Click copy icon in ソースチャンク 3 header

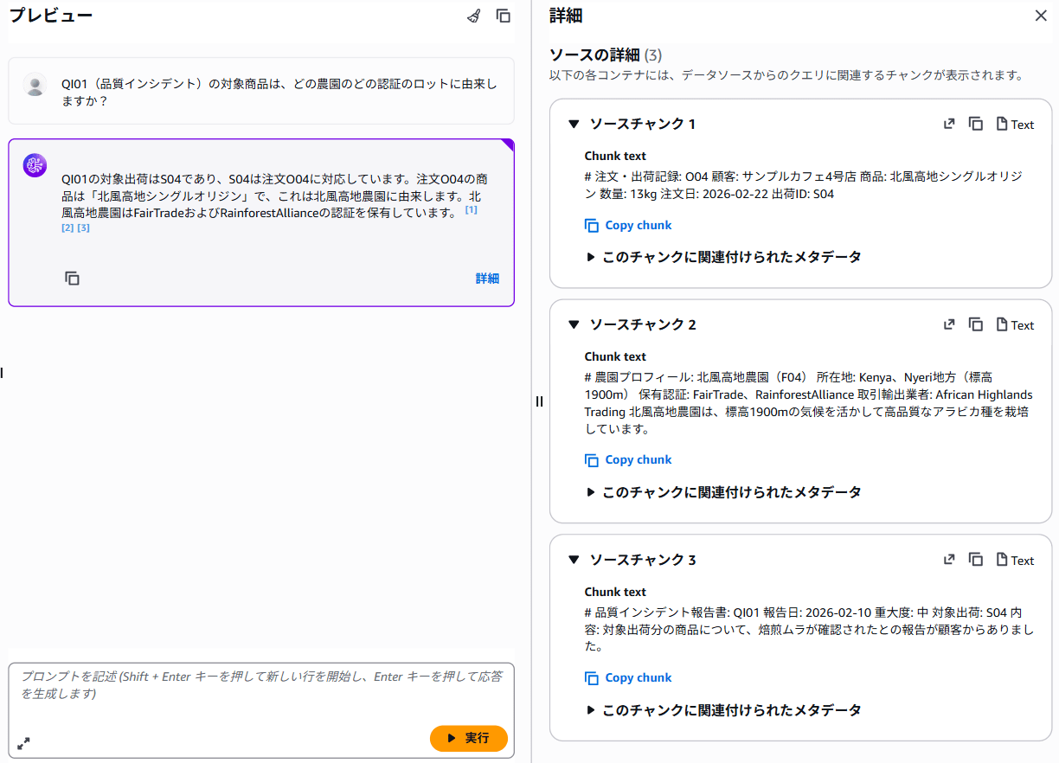pyautogui.click(x=976, y=560)
